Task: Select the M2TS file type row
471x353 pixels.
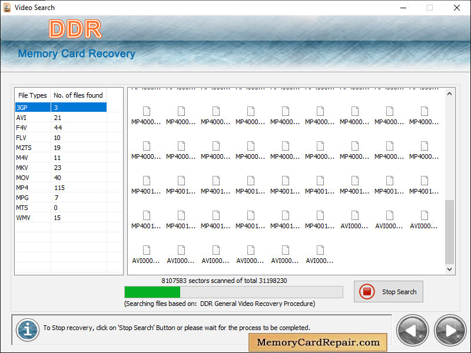Action: [x=61, y=148]
